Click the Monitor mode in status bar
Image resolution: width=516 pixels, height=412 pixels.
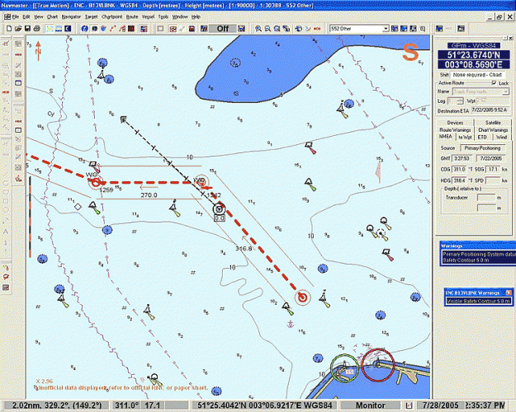[x=369, y=406]
